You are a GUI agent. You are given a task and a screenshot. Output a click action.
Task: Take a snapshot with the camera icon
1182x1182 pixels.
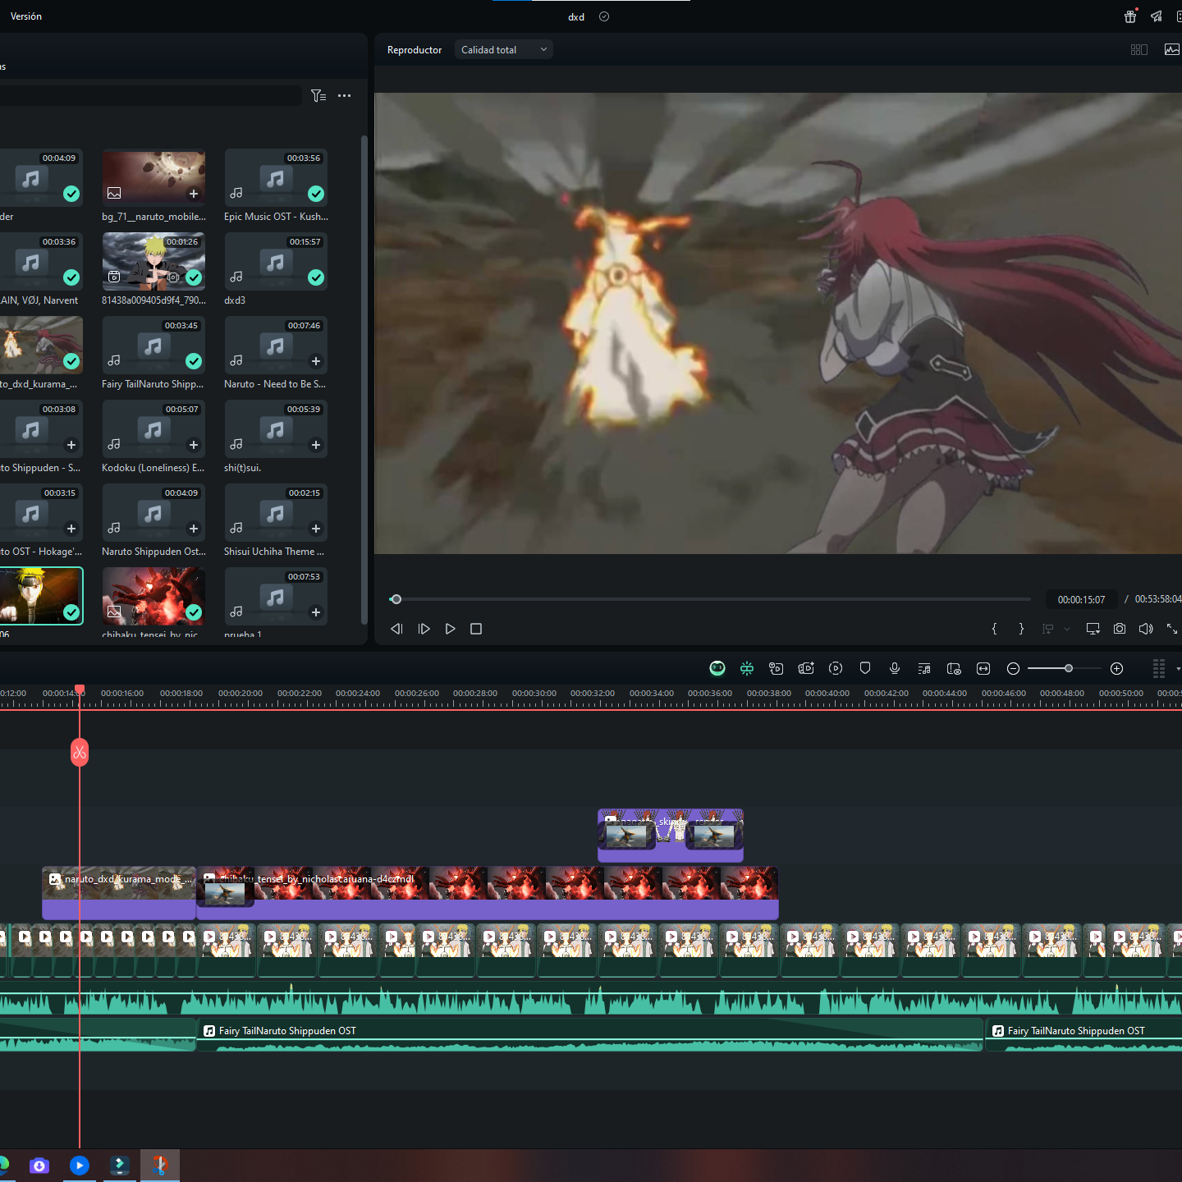(x=1120, y=629)
